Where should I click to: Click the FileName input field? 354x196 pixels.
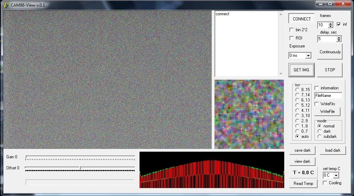328,96
